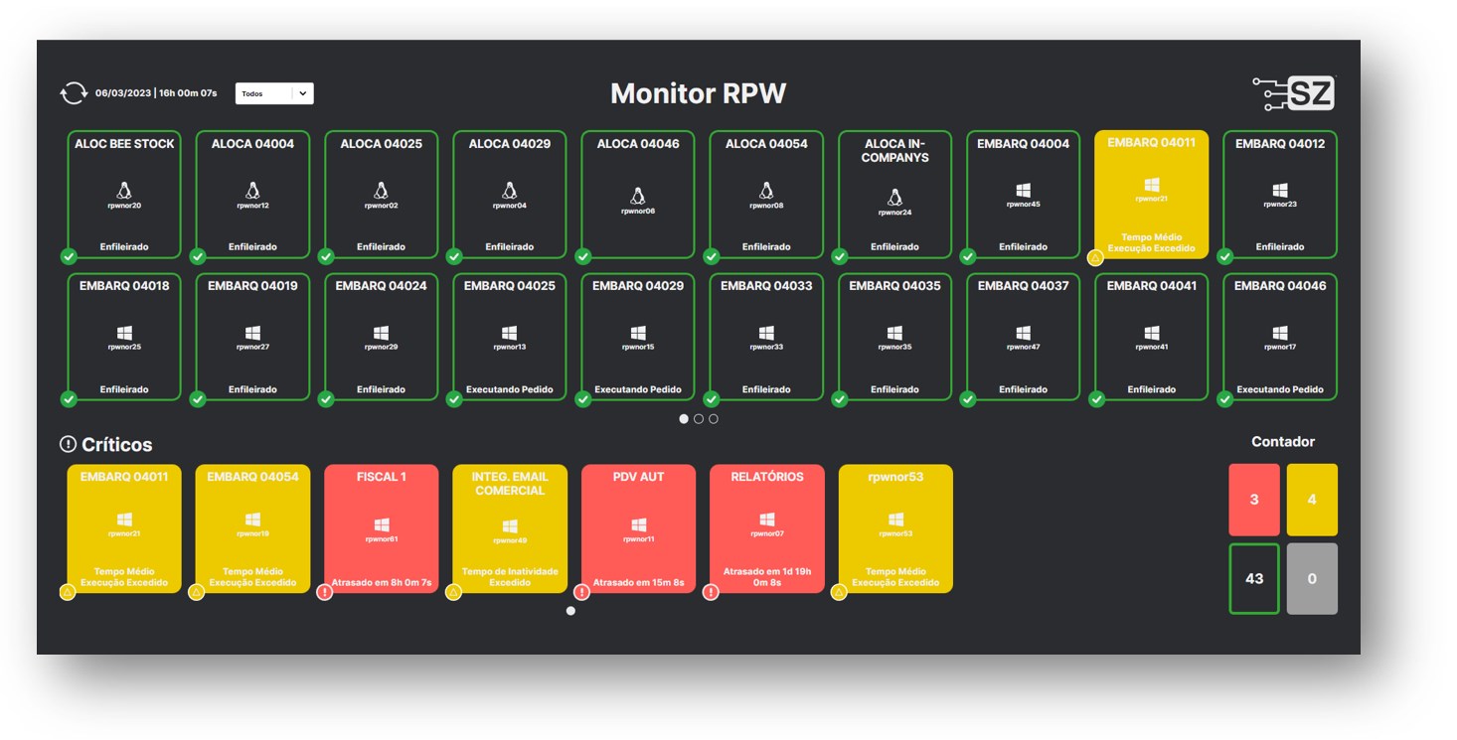
Task: Open the PDV AUT critical card
Action: coord(638,528)
